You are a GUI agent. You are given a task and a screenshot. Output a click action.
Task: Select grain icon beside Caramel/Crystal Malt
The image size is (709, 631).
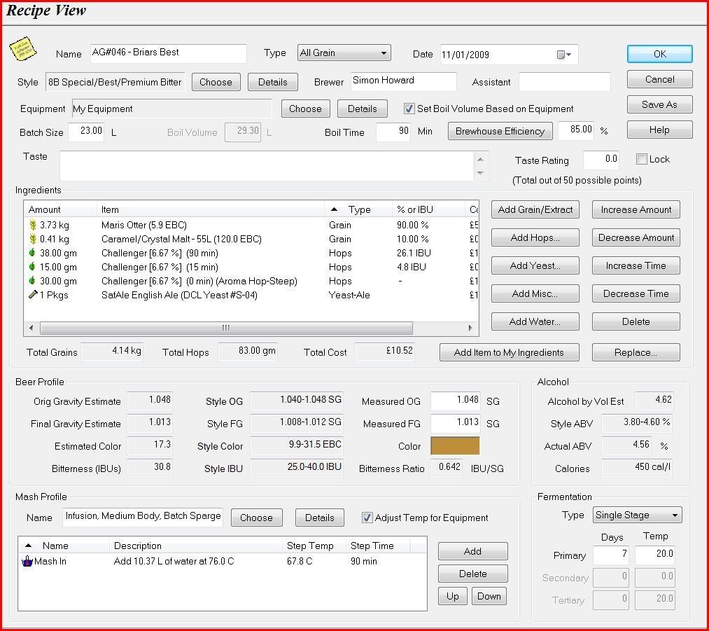(x=33, y=239)
